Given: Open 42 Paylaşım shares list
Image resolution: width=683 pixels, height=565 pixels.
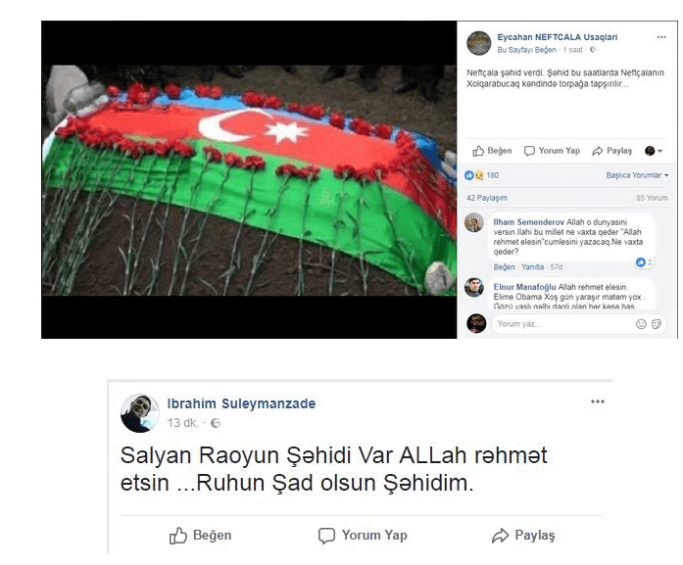Looking at the screenshot, I should coord(487,198).
